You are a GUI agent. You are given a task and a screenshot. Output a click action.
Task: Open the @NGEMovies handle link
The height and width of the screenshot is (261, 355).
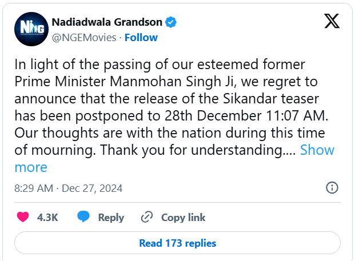(84, 38)
